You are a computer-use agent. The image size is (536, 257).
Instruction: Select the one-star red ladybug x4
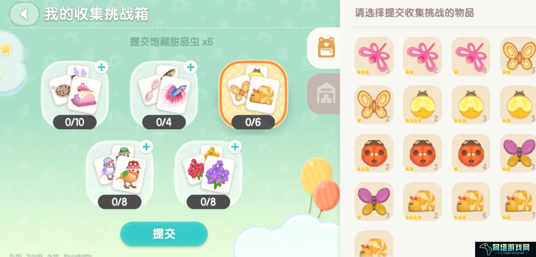(x=471, y=153)
